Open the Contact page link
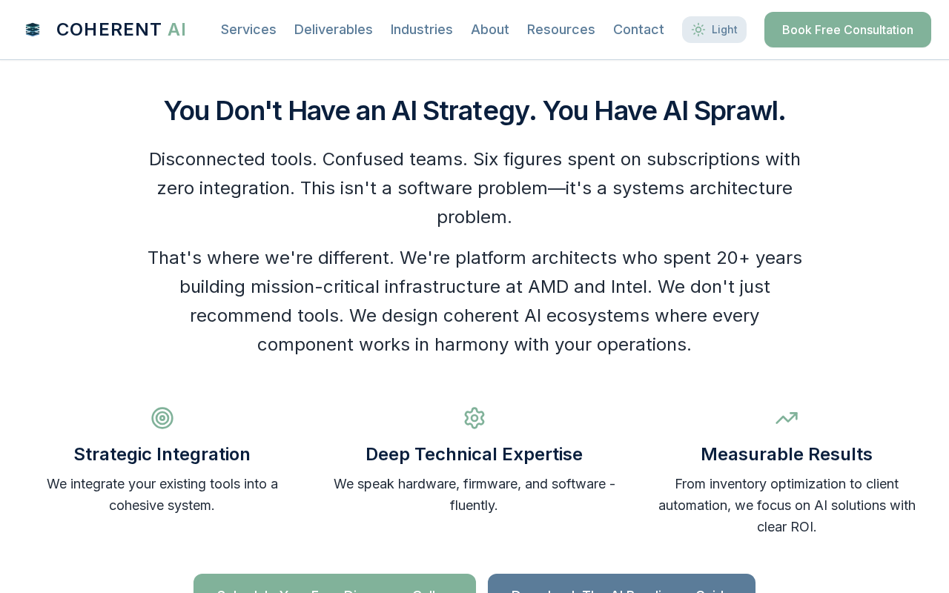The height and width of the screenshot is (593, 949). click(638, 30)
